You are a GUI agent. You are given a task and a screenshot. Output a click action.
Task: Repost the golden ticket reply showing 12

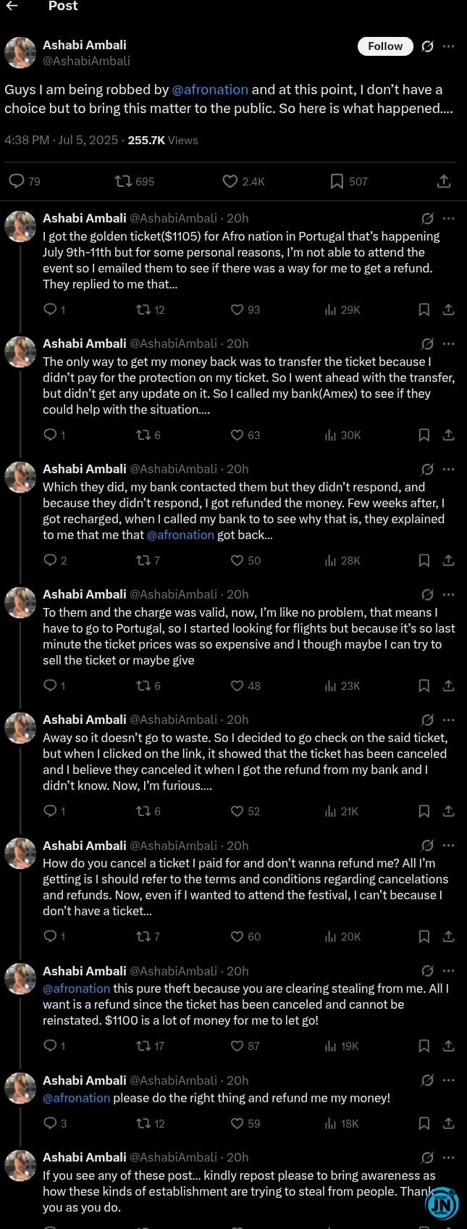click(x=151, y=309)
